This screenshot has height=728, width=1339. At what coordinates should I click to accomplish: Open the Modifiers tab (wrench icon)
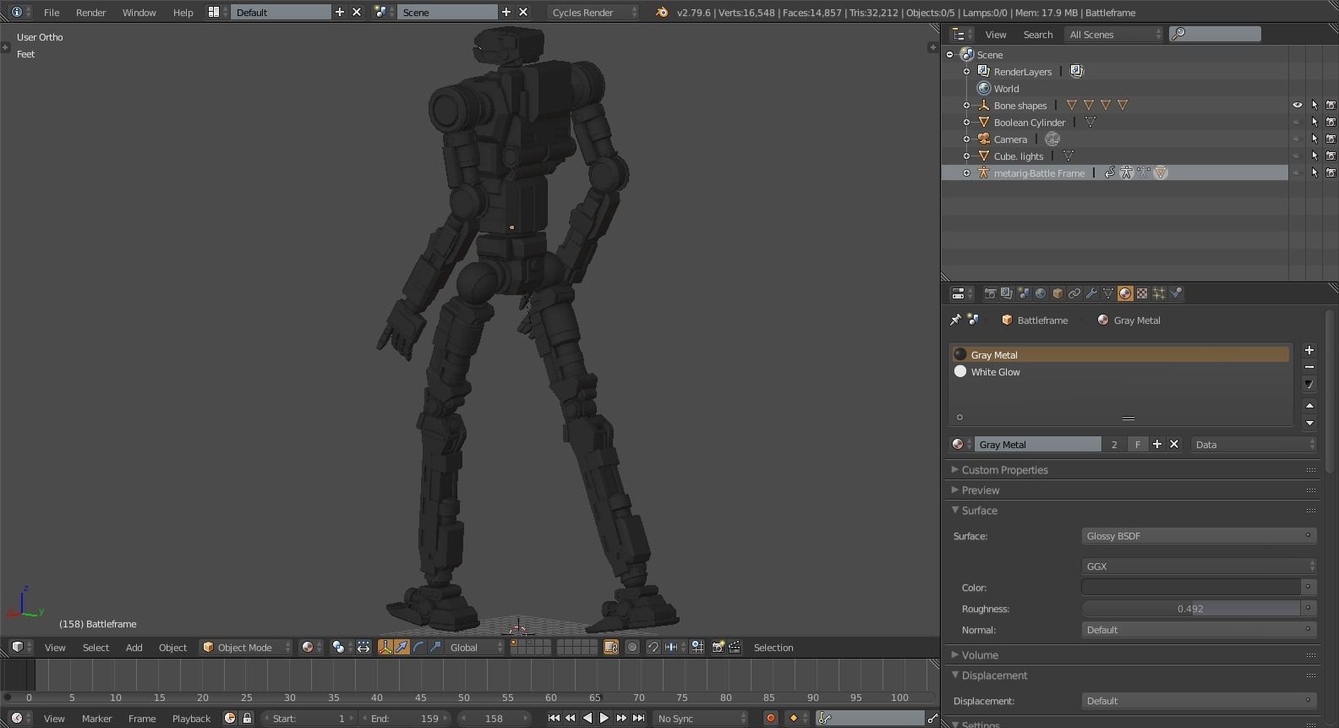click(1091, 293)
